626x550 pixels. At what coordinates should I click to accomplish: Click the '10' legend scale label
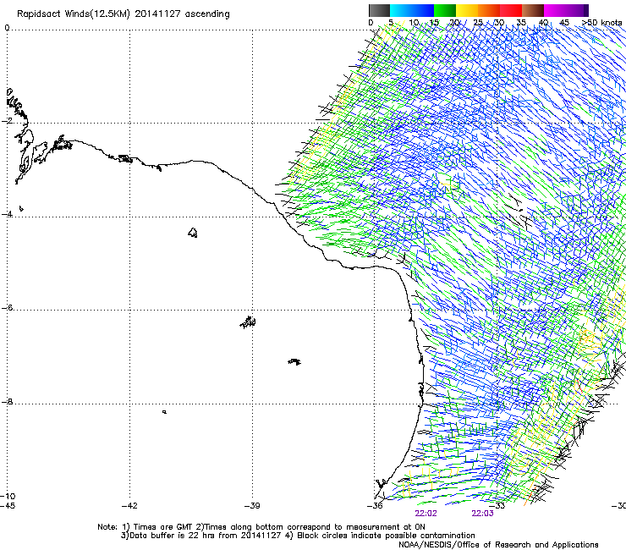click(x=414, y=23)
